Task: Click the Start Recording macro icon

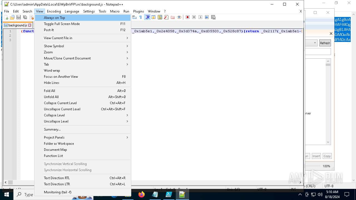Action: point(188,17)
